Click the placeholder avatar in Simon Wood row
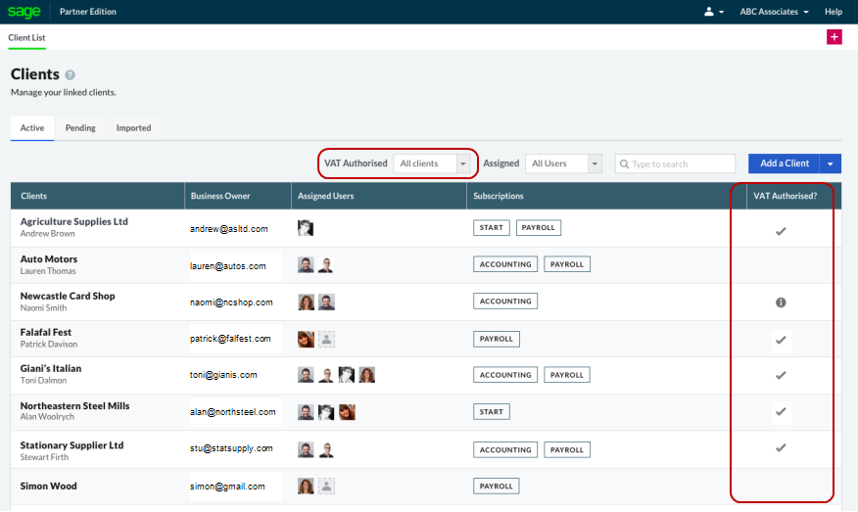The image size is (858, 512). pyautogui.click(x=327, y=486)
